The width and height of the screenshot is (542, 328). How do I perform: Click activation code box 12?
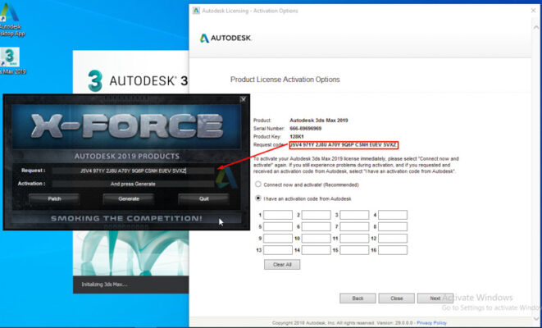point(393,239)
